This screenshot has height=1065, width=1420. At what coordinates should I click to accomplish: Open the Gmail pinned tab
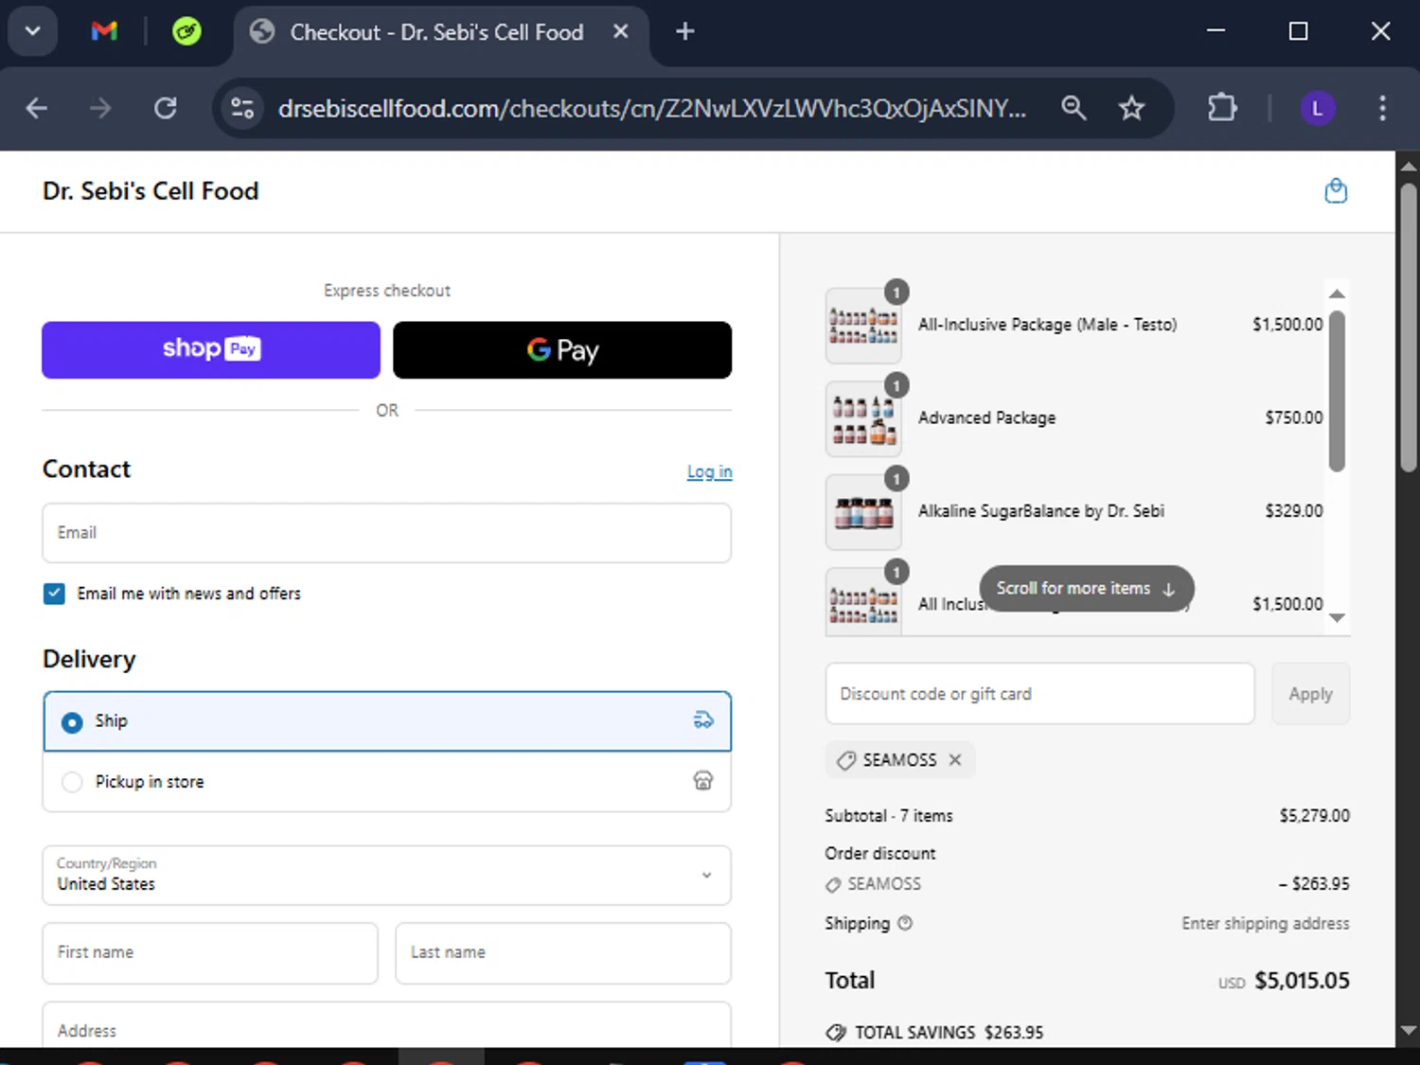pos(104,31)
